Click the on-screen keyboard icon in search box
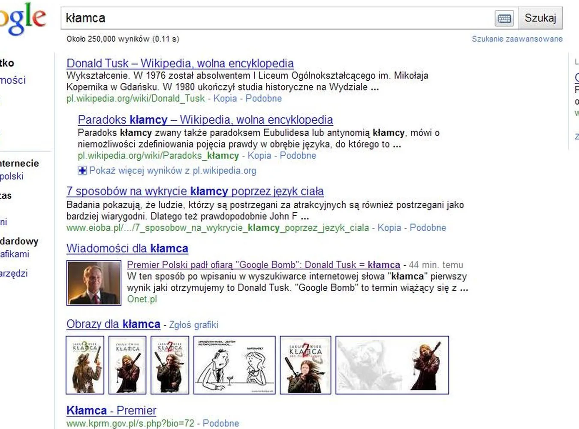 pyautogui.click(x=504, y=18)
